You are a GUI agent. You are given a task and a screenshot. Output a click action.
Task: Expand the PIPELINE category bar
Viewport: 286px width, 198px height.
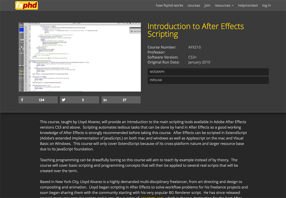pyautogui.click(x=208, y=80)
